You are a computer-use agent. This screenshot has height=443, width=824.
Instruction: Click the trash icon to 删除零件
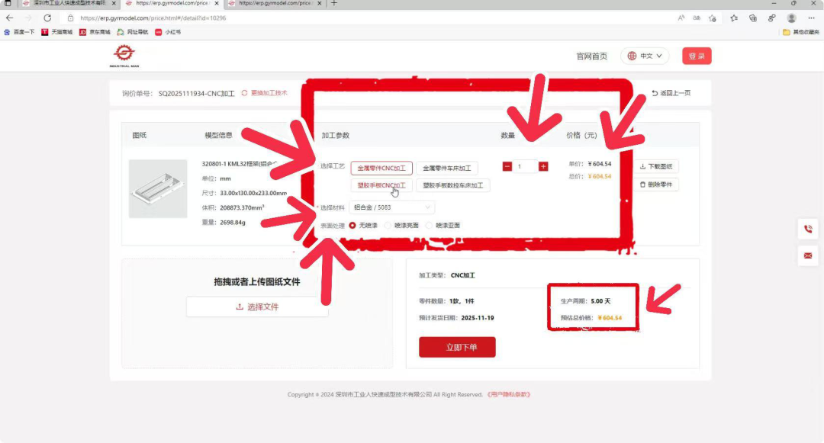(x=643, y=185)
